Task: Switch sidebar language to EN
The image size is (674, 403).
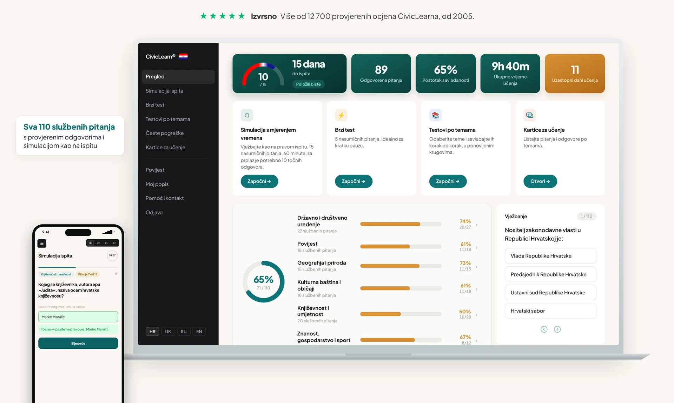Action: click(x=199, y=332)
